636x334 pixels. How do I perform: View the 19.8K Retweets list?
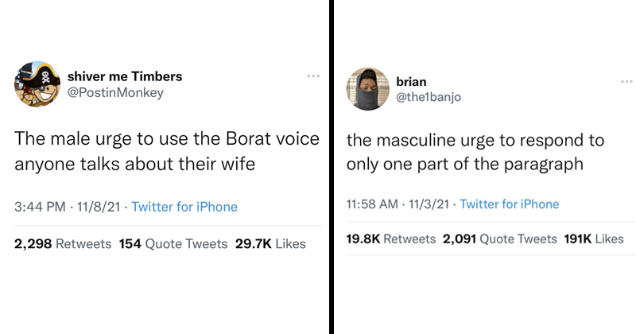tap(390, 239)
